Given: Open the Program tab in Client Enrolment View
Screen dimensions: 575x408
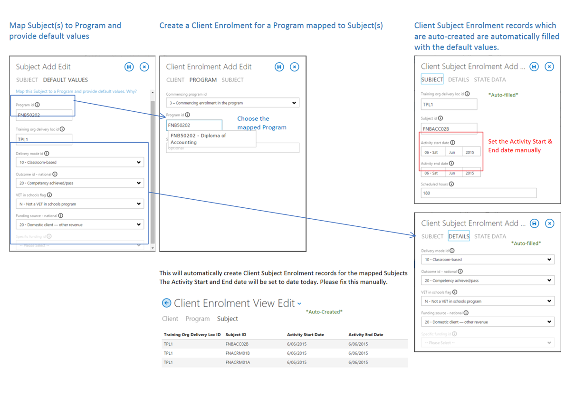Looking at the screenshot, I should click(197, 319).
